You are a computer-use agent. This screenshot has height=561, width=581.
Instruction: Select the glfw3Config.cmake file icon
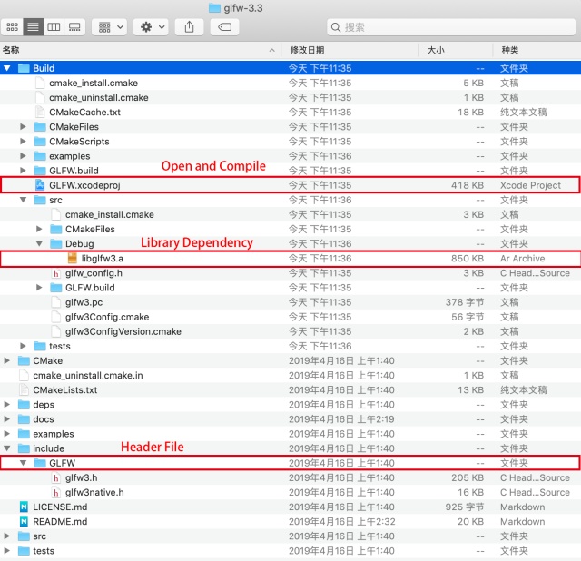pyautogui.click(x=56, y=317)
